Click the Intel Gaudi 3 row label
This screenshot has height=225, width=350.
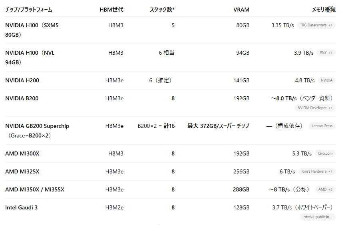pyautogui.click(x=22, y=207)
